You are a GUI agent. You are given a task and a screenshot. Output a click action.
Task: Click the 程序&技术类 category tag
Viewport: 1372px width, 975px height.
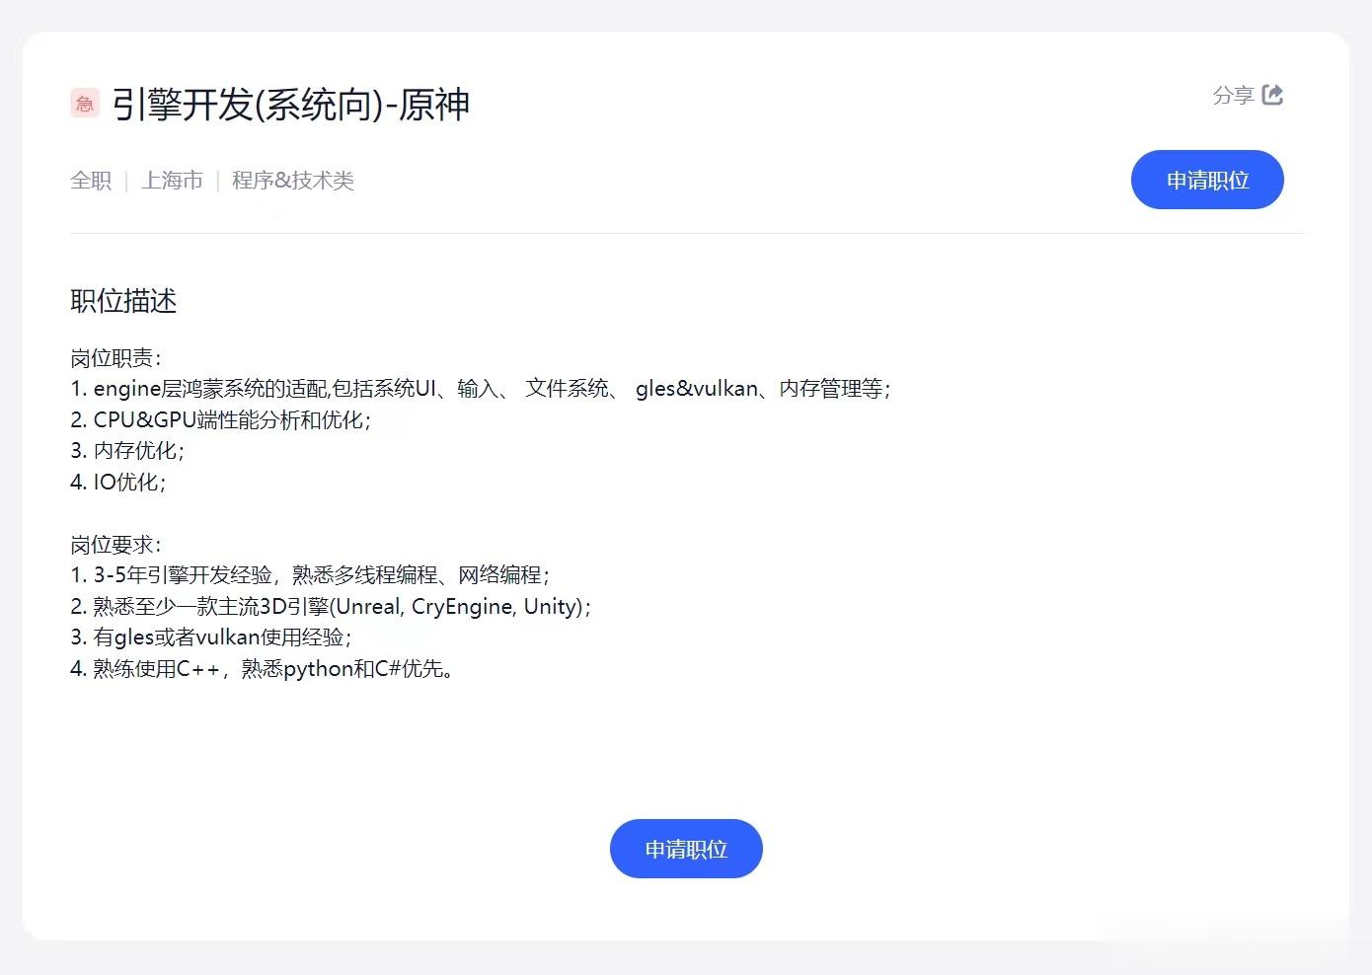click(293, 181)
